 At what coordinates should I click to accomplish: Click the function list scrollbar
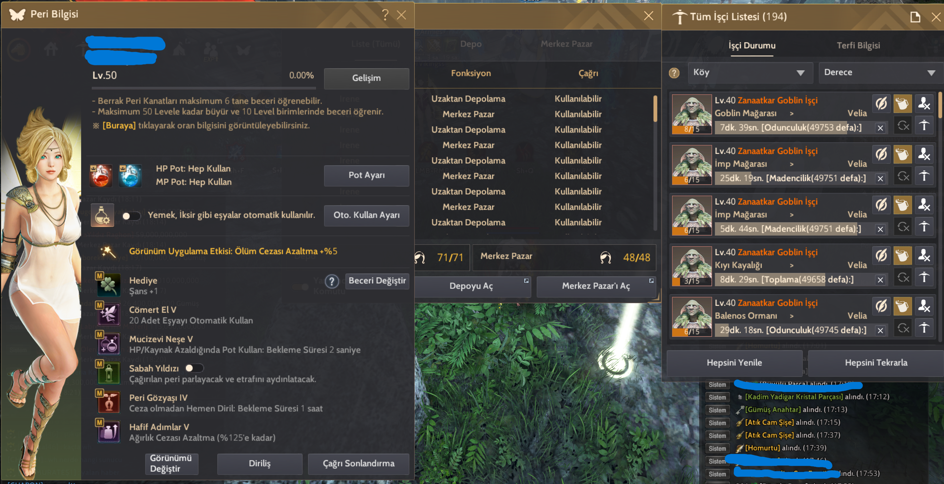pos(655,109)
